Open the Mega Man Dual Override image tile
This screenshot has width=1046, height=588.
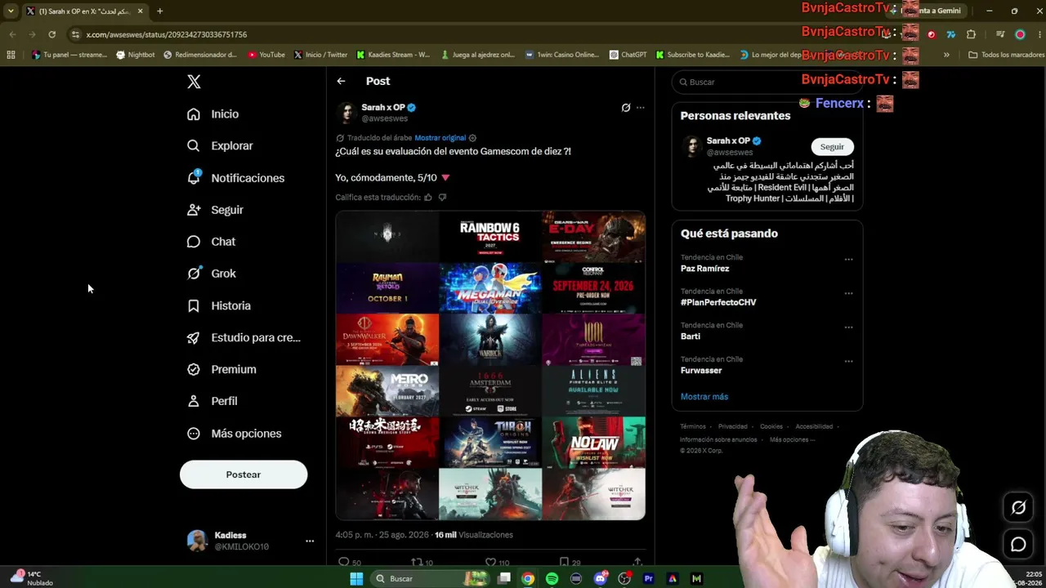[490, 288]
